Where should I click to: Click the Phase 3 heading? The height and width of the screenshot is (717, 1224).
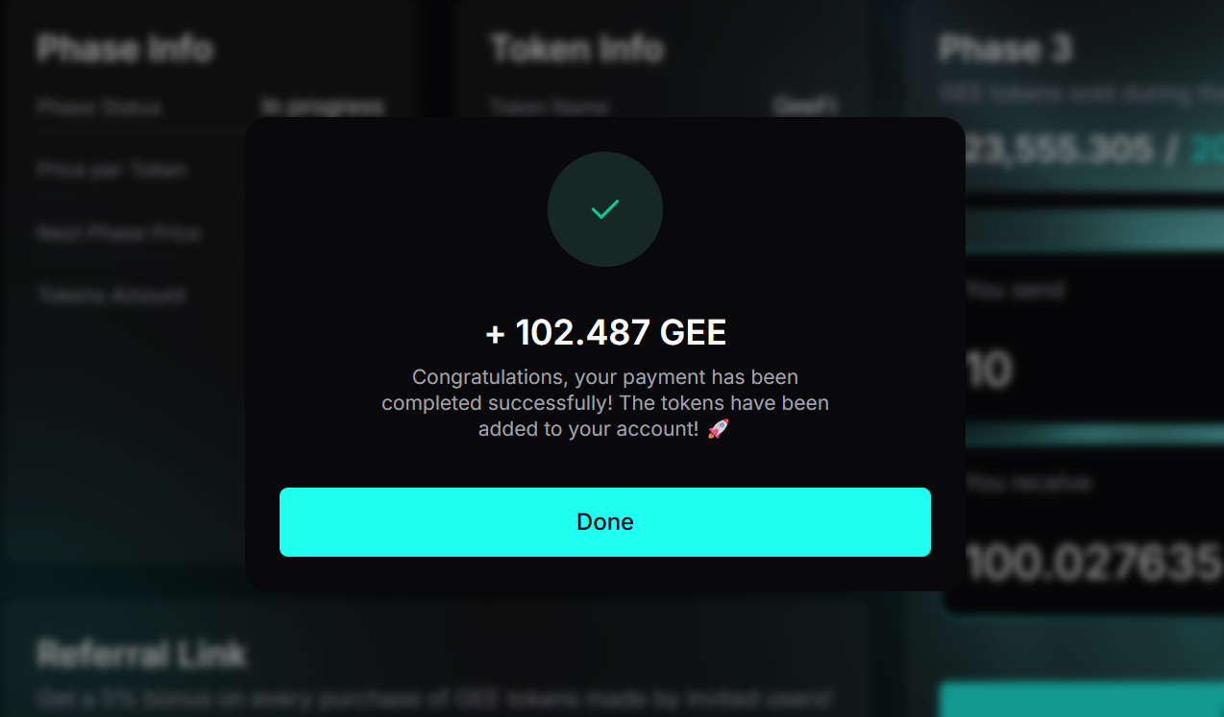[1005, 49]
